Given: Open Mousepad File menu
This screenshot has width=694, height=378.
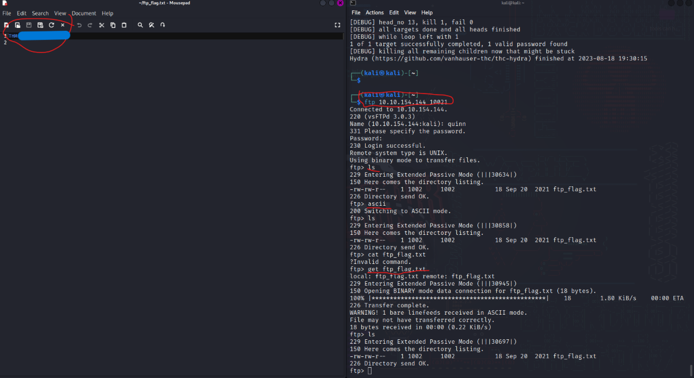Looking at the screenshot, I should pos(7,13).
